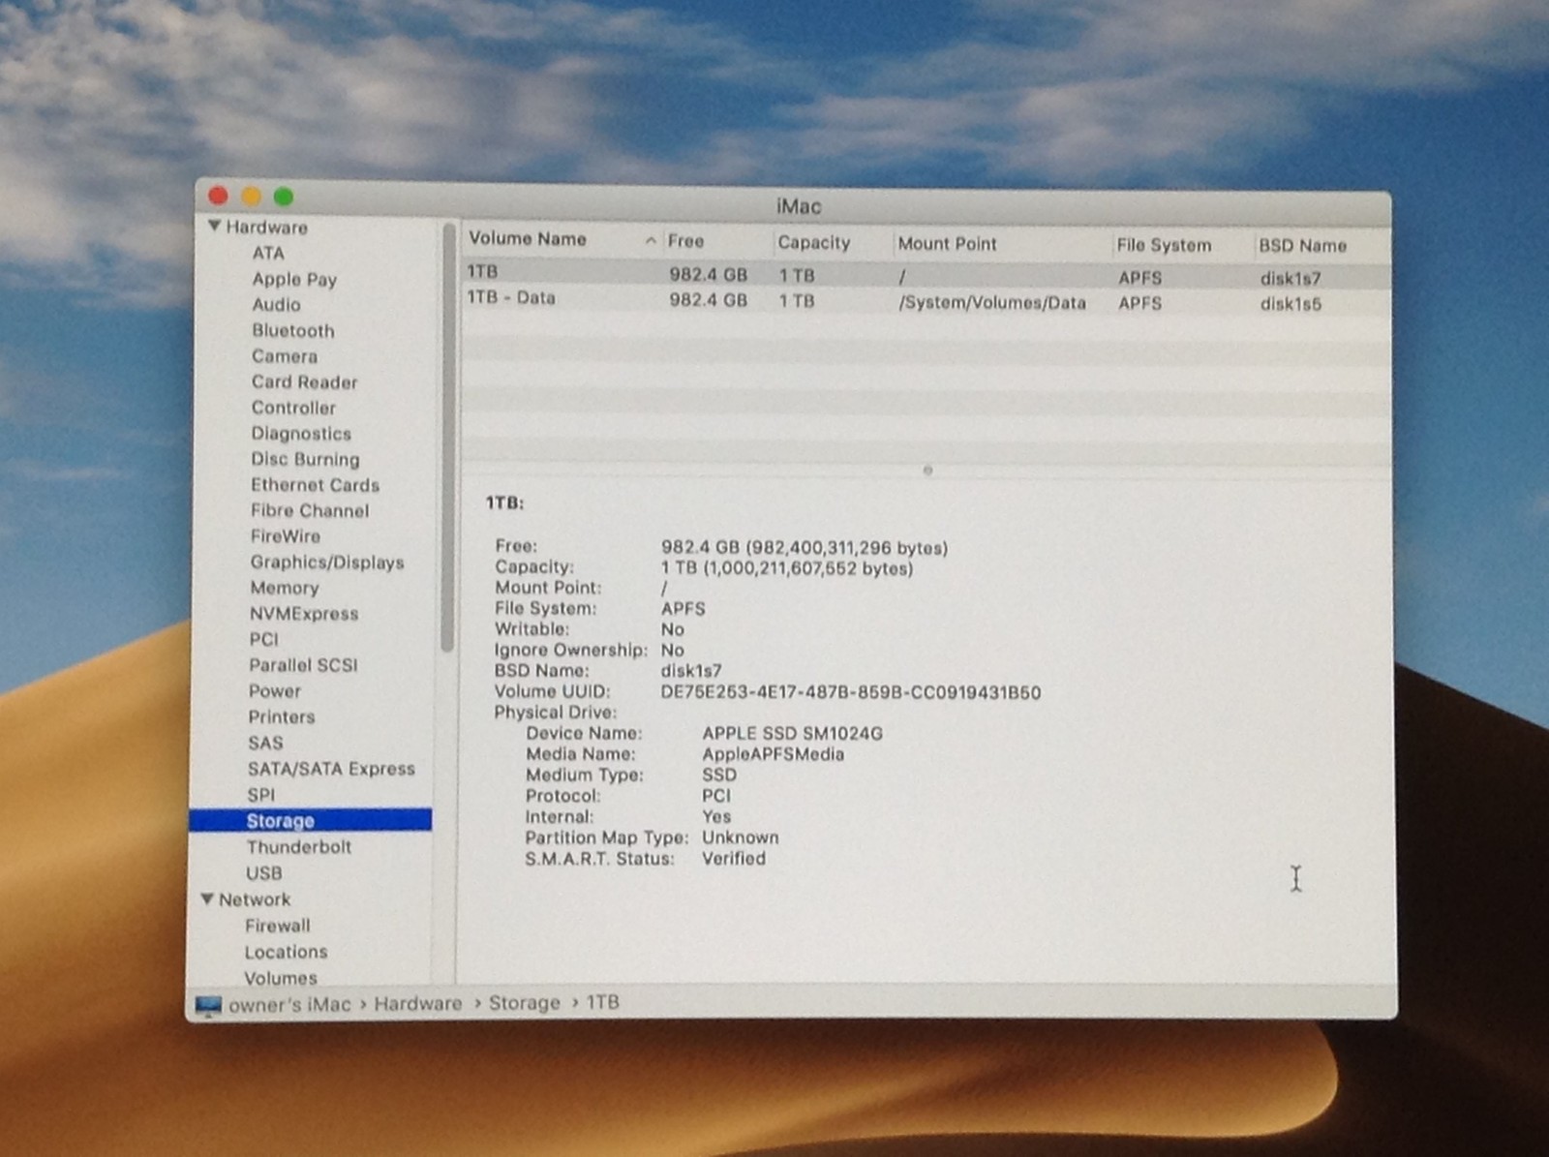Select Locations under Network
Screen dimensions: 1549x1157
coord(286,952)
